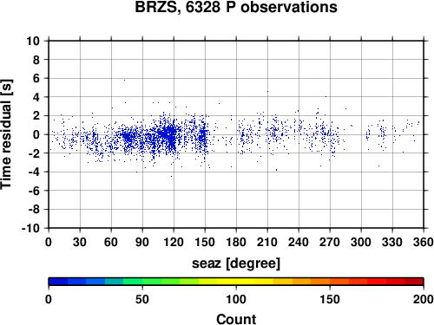Click the plot title BRZS, 6328 P observations
Viewport: 434px width, 325px height.
tap(236, 7)
